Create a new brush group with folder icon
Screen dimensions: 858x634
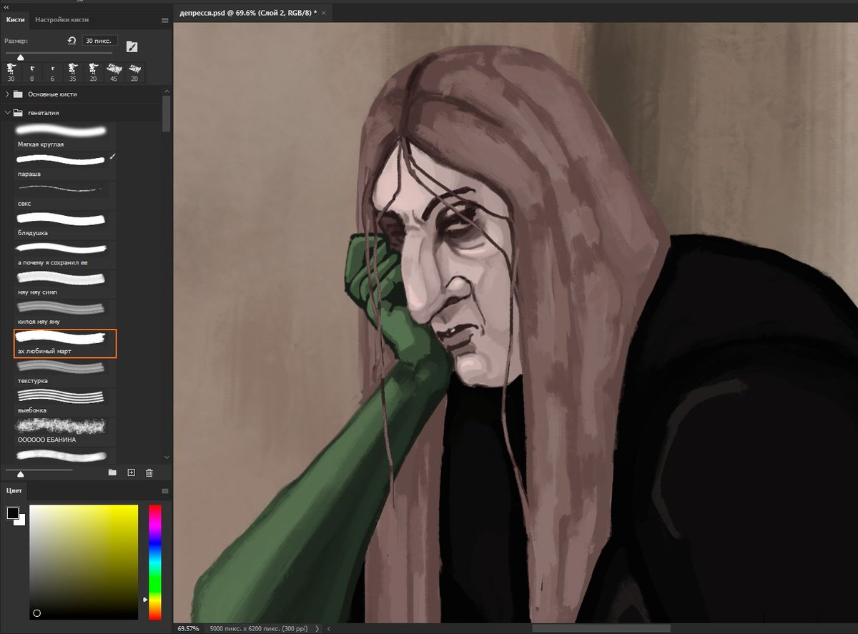(112, 472)
